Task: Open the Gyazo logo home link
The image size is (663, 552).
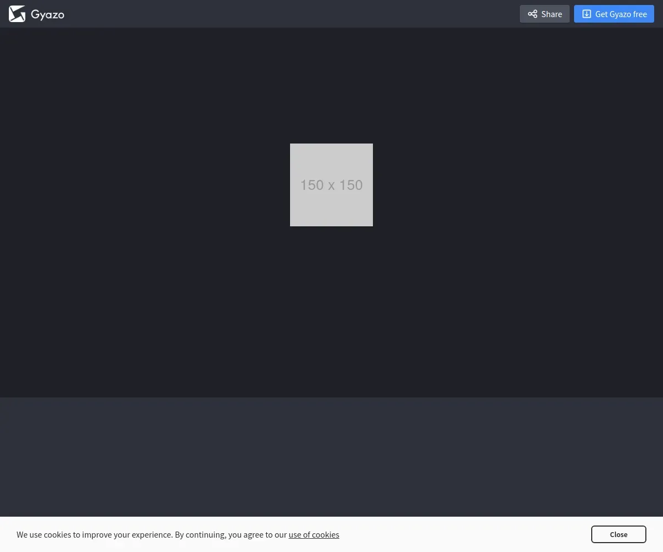Action: click(36, 14)
